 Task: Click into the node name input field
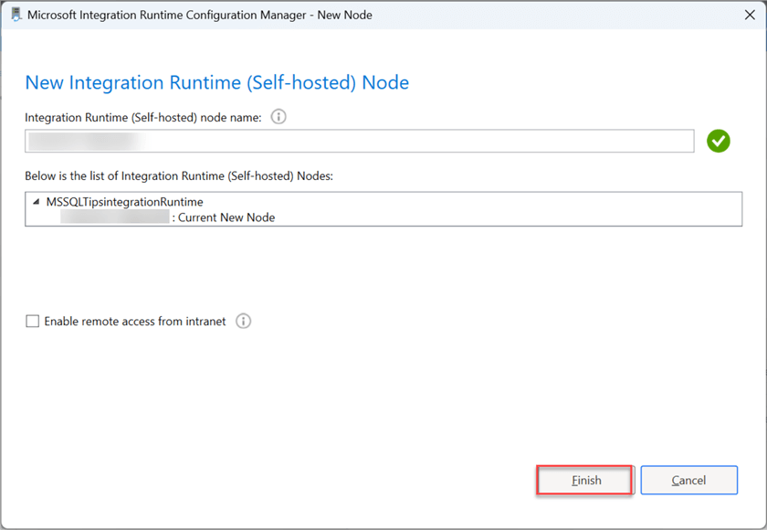tap(360, 141)
